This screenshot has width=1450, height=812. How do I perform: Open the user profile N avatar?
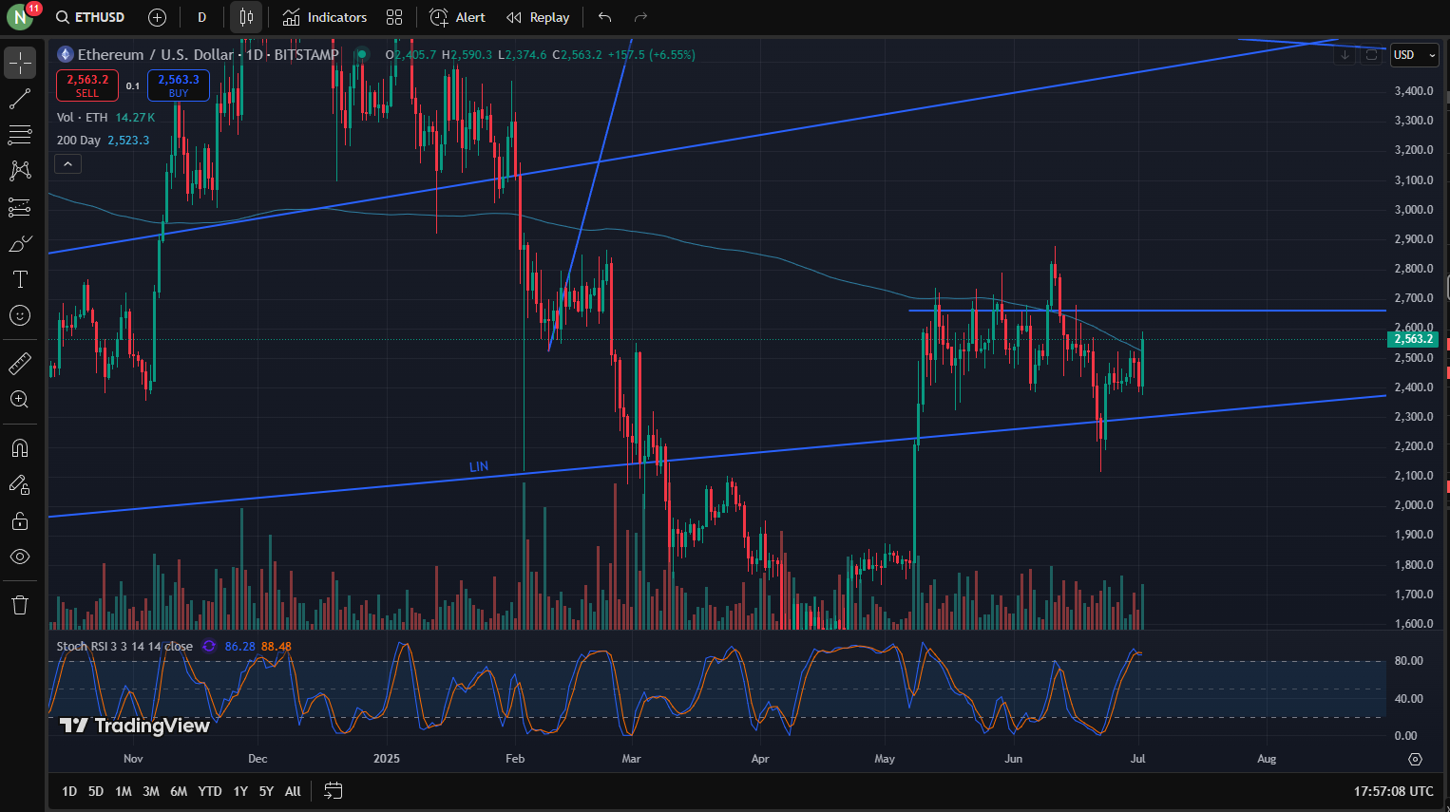point(19,17)
